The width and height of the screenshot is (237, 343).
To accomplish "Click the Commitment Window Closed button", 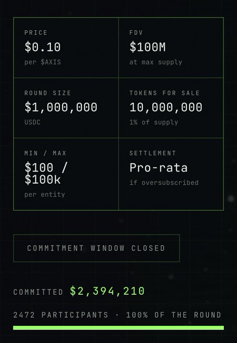I will pyautogui.click(x=96, y=248).
